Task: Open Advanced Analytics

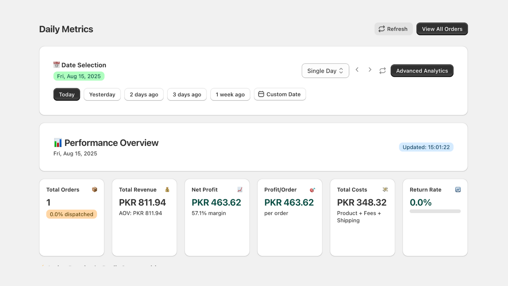Action: (x=422, y=71)
